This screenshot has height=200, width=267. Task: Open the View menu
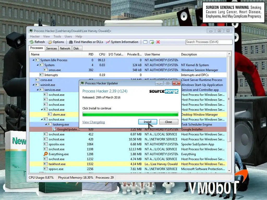[x=46, y=36]
